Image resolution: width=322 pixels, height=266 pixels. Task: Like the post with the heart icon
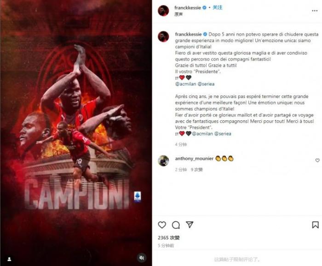click(162, 225)
